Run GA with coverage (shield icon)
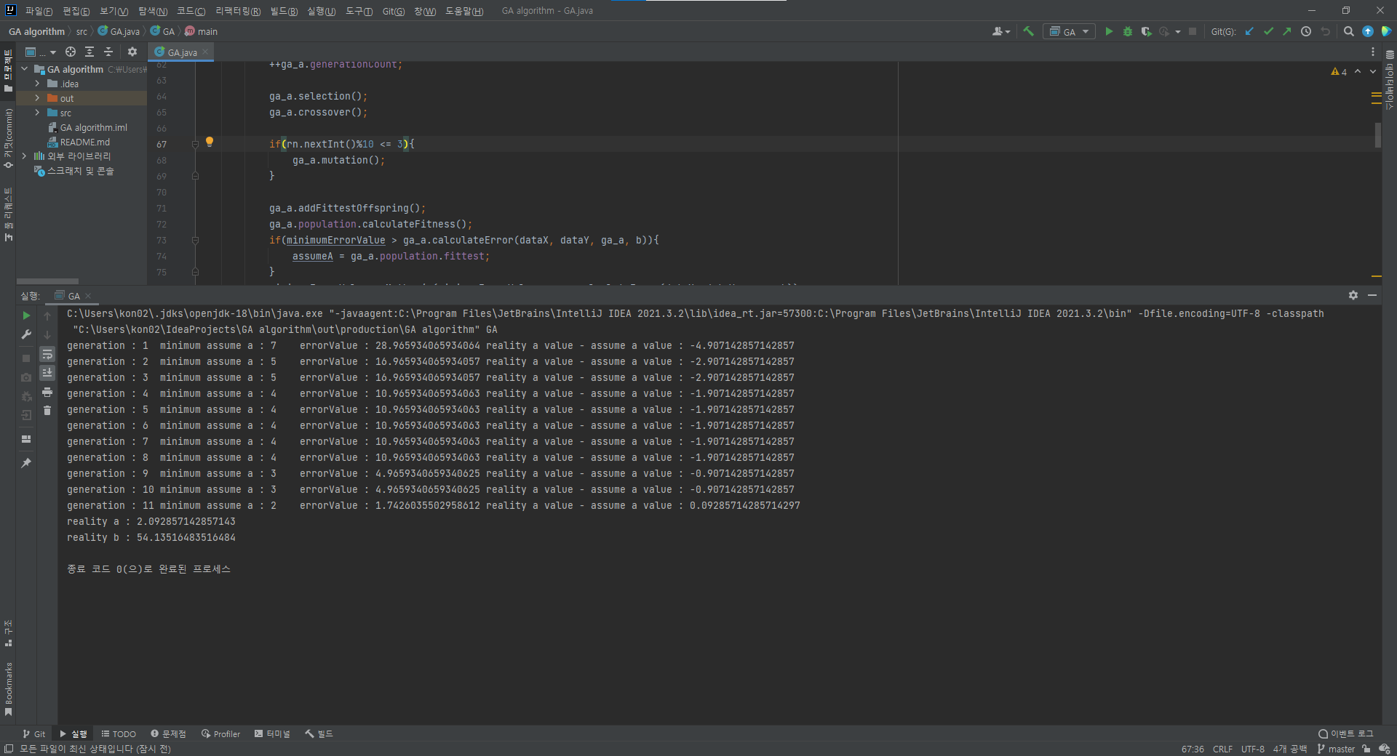This screenshot has width=1397, height=756. [x=1146, y=31]
